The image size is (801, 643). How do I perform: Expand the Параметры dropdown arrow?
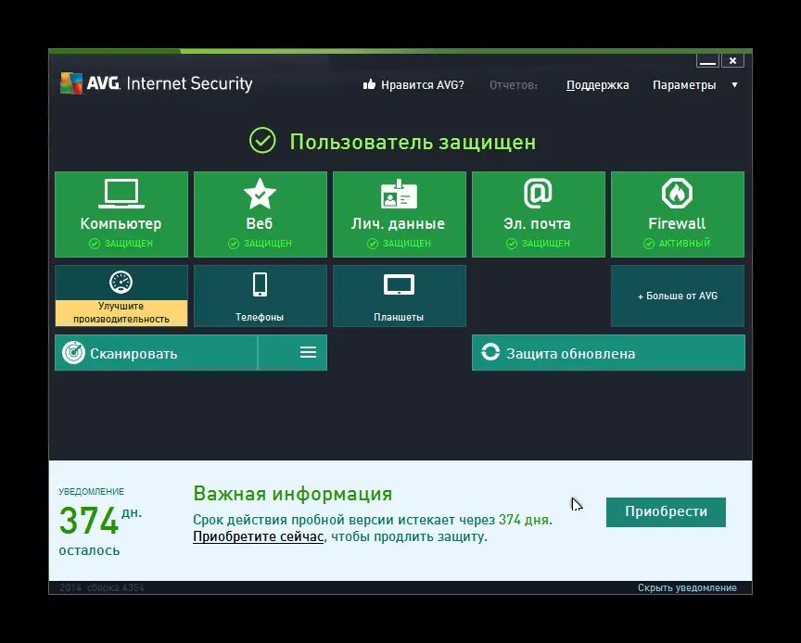(x=734, y=85)
